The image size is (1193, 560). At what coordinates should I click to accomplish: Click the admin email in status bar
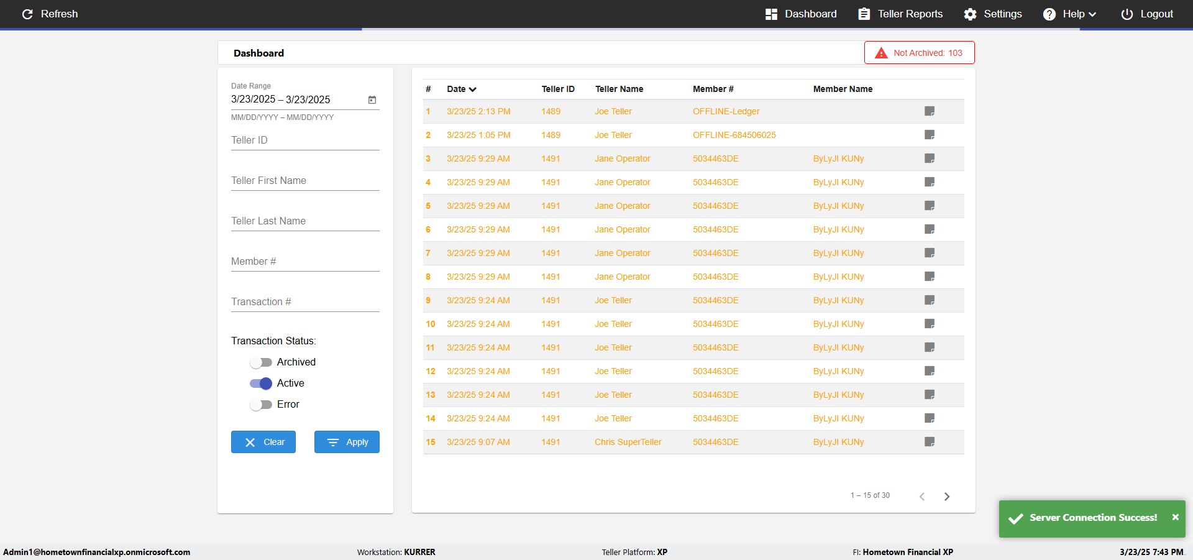(x=97, y=552)
